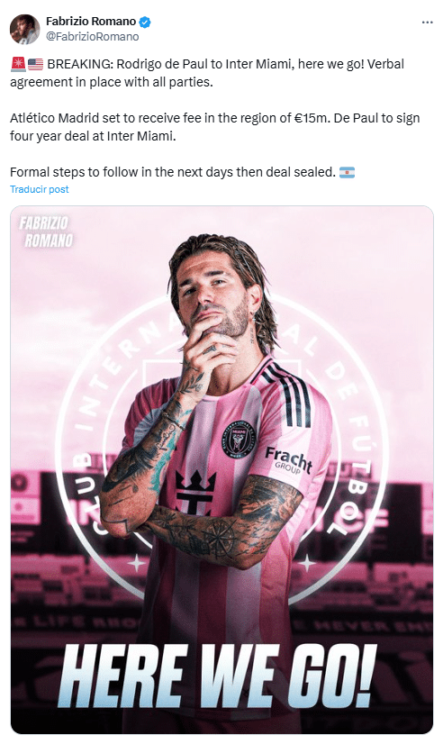Open the Fabrizio Romano display name link
This screenshot has width=443, height=744.
point(91,22)
